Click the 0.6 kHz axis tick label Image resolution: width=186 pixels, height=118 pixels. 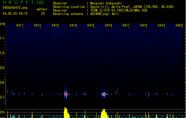click(2, 112)
